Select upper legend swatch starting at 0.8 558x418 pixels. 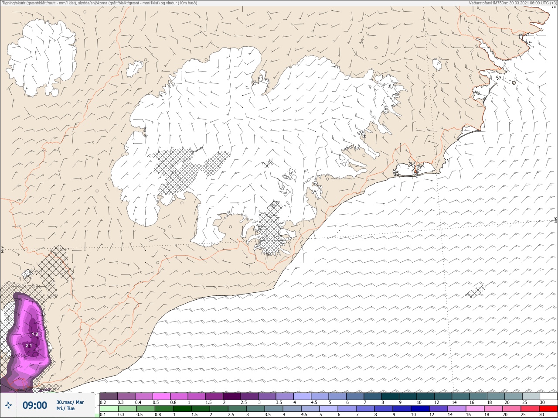pos(179,396)
